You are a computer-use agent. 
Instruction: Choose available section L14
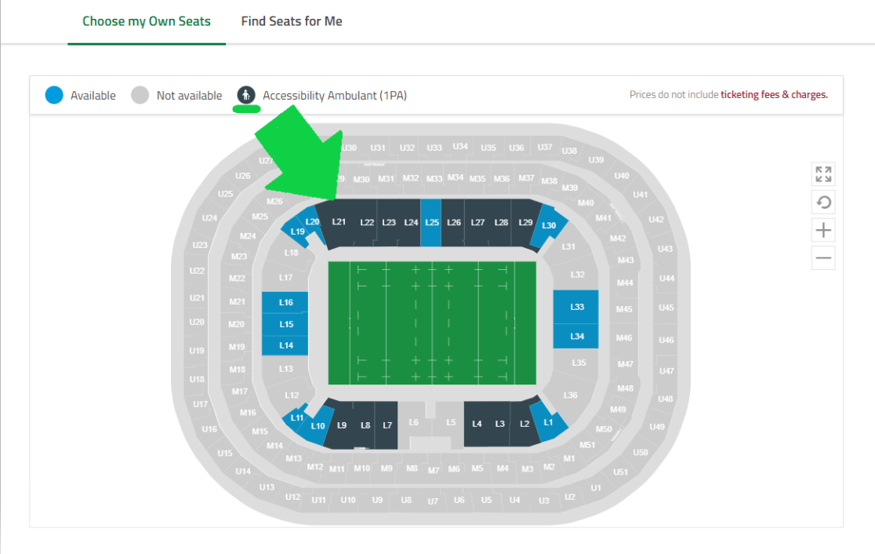tap(285, 346)
